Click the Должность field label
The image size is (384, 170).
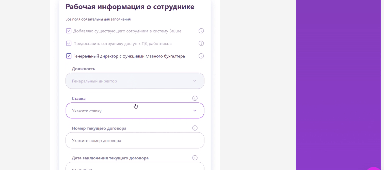point(84,69)
